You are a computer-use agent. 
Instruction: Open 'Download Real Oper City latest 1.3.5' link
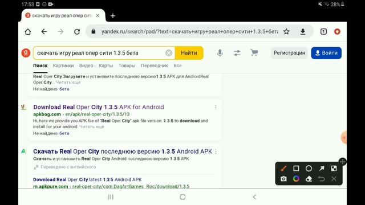click(x=87, y=180)
